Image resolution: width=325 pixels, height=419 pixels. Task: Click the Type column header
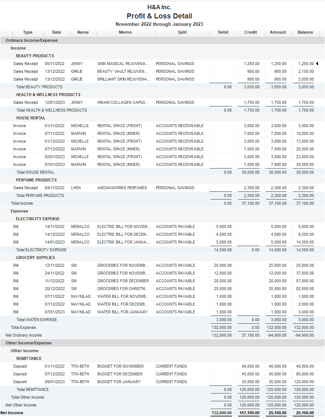click(27, 32)
